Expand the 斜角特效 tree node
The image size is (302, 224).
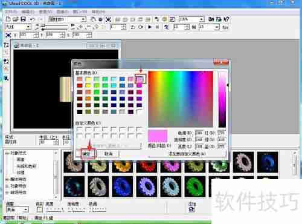7,193
